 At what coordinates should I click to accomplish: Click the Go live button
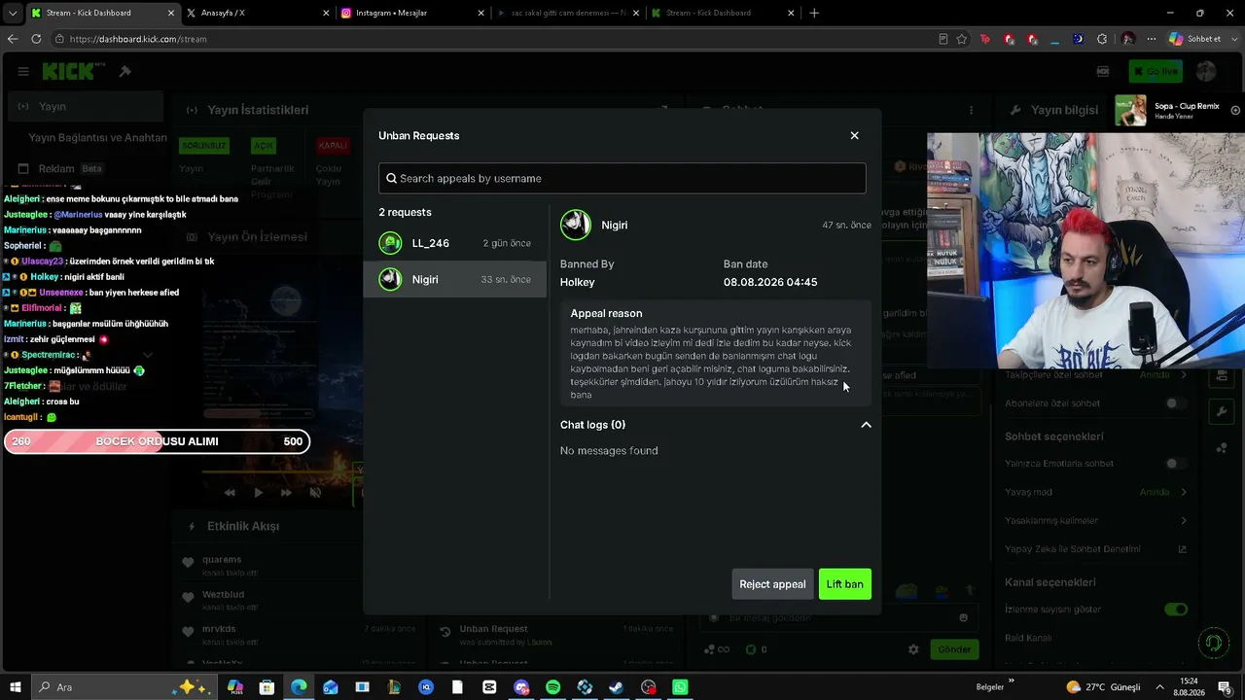coord(1156,71)
